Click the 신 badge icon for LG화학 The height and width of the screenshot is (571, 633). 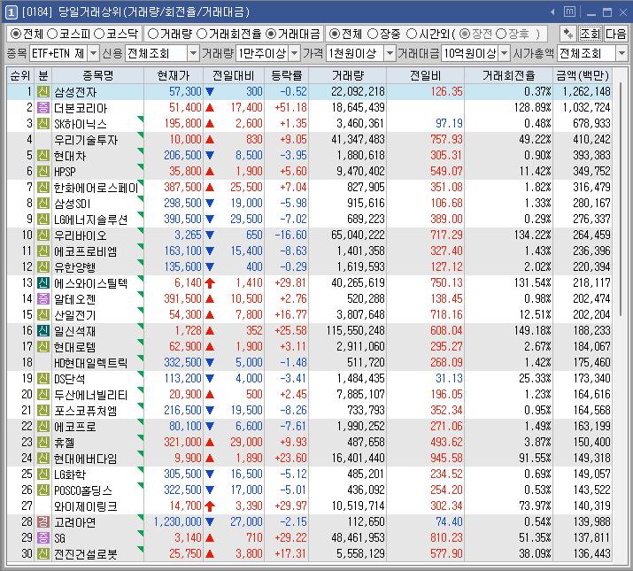43,475
